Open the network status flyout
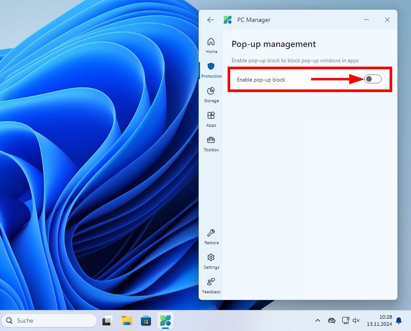 (345, 320)
